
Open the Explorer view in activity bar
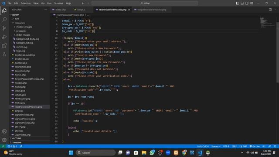(x=4, y=10)
